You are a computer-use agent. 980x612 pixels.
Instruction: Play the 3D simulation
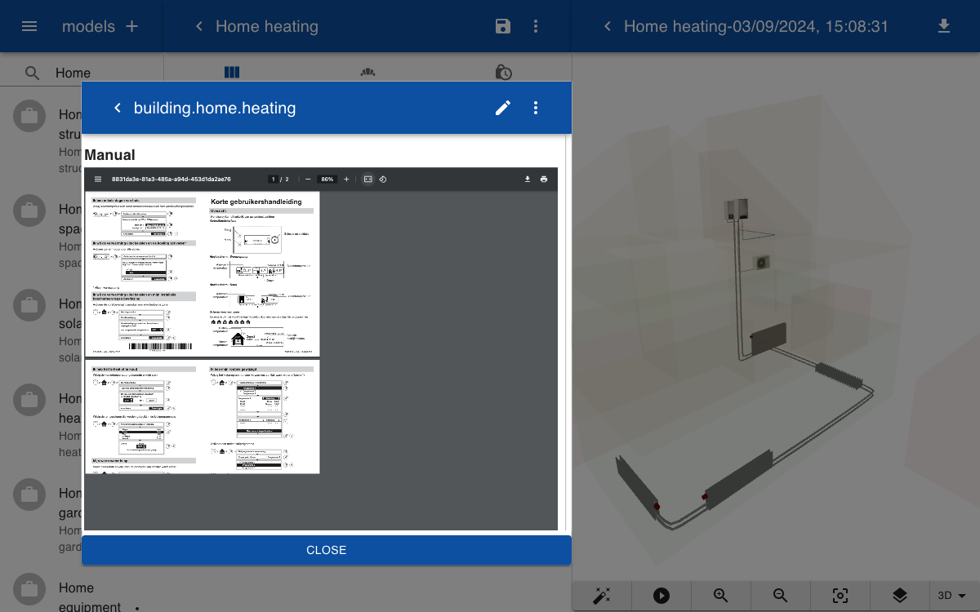coord(661,596)
